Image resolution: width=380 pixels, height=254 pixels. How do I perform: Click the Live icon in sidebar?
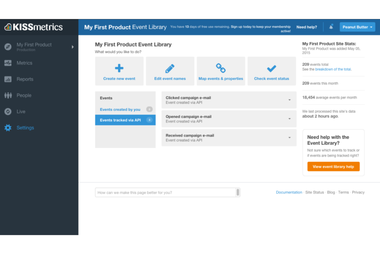(x=8, y=112)
